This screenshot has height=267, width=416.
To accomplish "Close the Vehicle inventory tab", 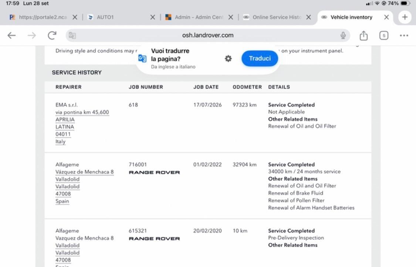I will pos(386,17).
